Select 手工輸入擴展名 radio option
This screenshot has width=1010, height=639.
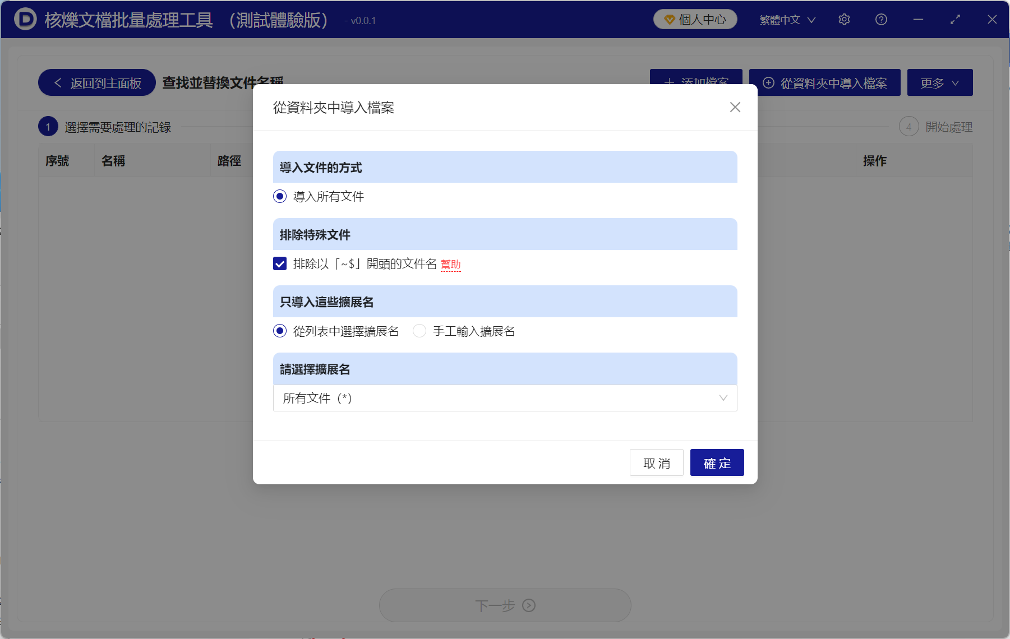click(464, 331)
